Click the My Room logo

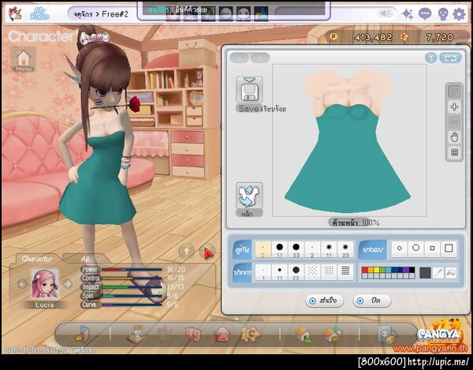pos(39,14)
